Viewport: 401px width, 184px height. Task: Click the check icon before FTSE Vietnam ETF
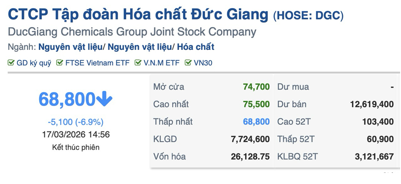click(x=60, y=63)
